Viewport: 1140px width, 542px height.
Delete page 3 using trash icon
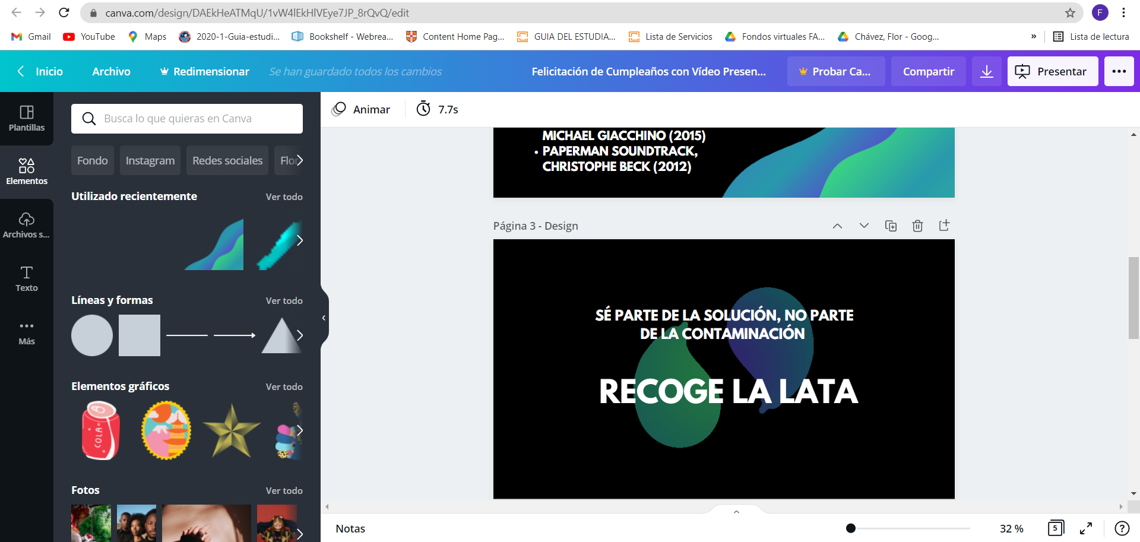tap(917, 226)
